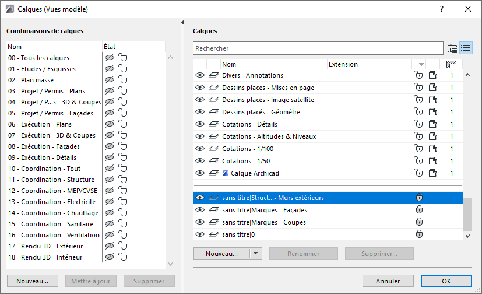Viewport: 482px width, 294px height.
Task: Click lock status icon of 02 - Plan masse
Action: [x=122, y=80]
